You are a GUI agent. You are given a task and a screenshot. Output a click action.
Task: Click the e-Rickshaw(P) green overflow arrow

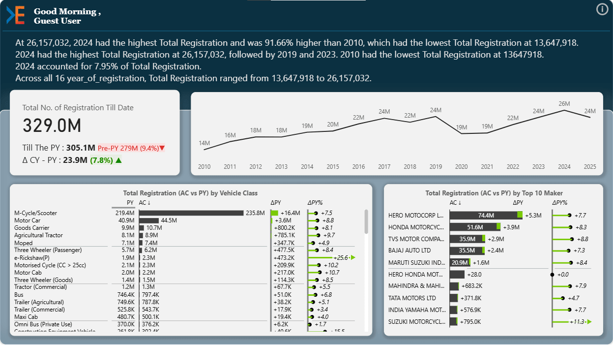[x=353, y=257]
